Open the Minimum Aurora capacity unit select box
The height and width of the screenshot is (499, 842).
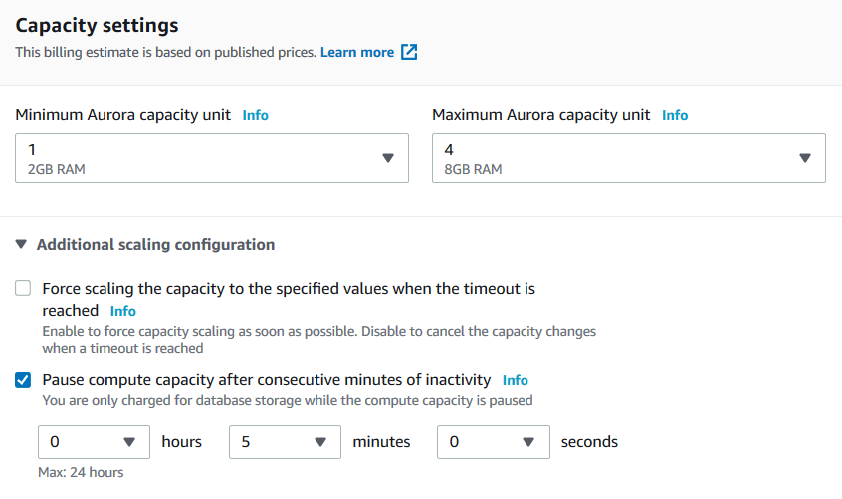(199, 158)
